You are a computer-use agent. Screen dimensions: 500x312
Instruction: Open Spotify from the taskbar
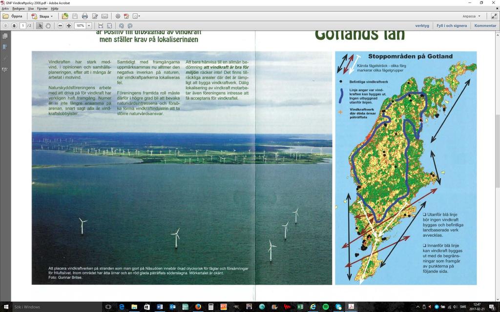click(x=326, y=307)
